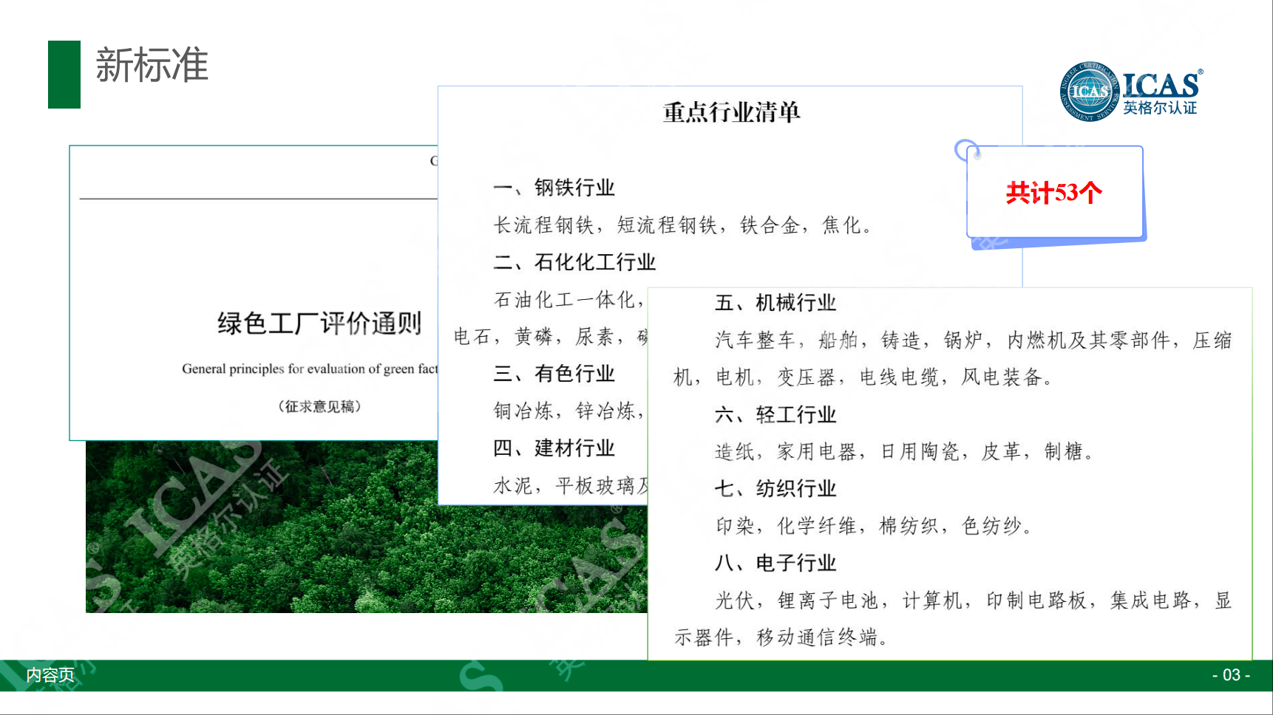1273x715 pixels.
Task: Click the 四、建材行业 heading
Action: pos(554,448)
